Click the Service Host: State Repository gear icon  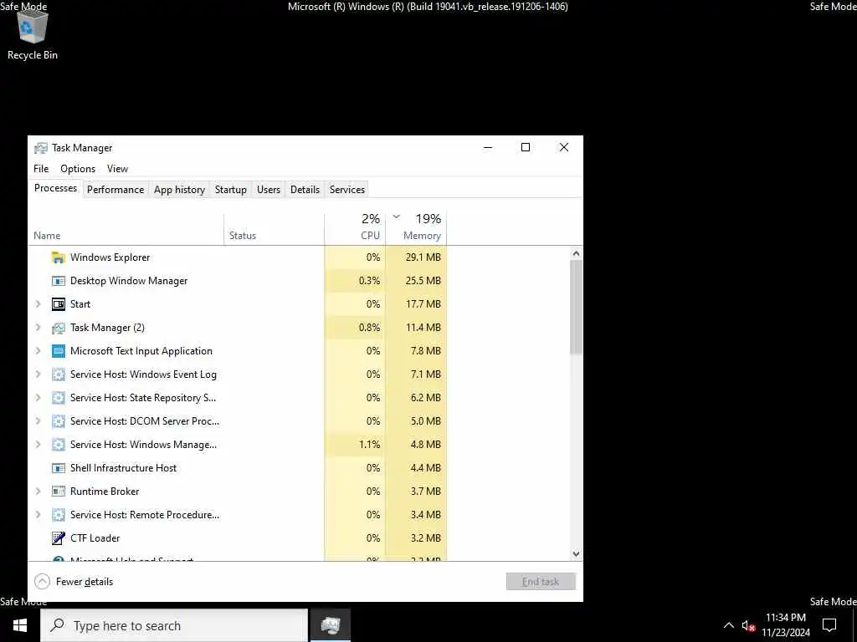point(58,398)
